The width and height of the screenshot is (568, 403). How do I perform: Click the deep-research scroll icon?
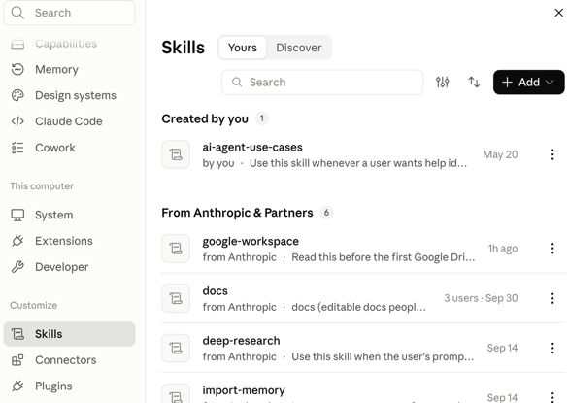pyautogui.click(x=176, y=348)
